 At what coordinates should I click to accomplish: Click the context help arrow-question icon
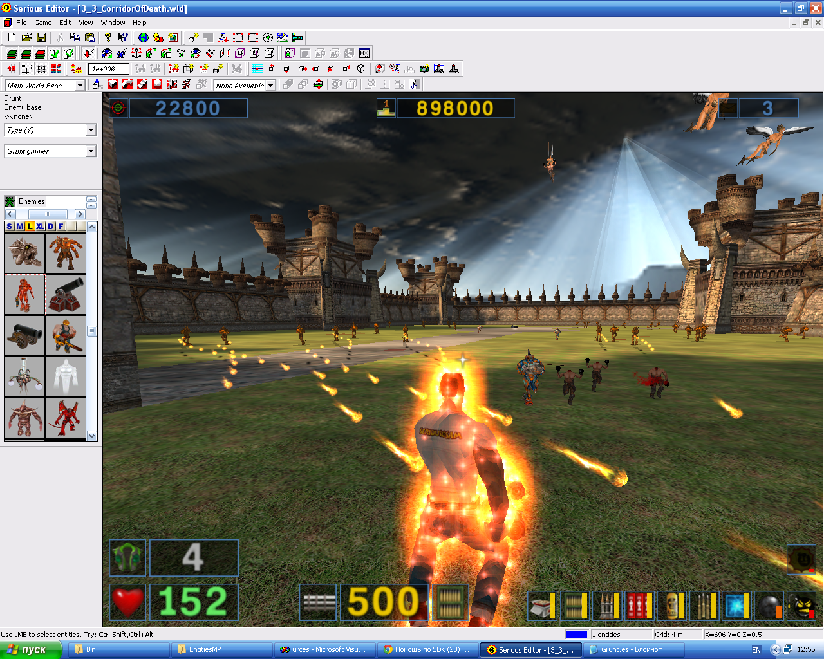(123, 37)
